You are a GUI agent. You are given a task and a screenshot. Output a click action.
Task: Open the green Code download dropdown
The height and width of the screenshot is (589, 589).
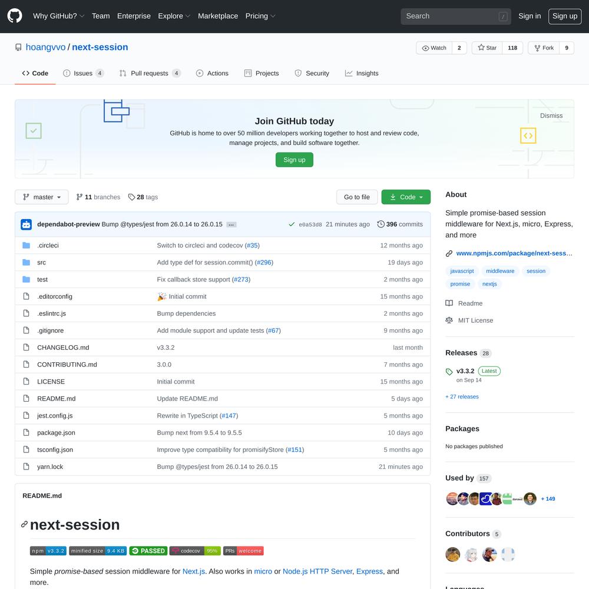406,197
